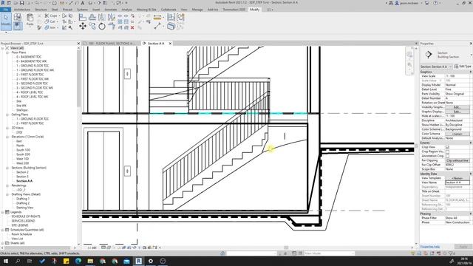This screenshot has height=266, width=473.
Task: Select the South 100 elevation view
Action: click(x=23, y=150)
